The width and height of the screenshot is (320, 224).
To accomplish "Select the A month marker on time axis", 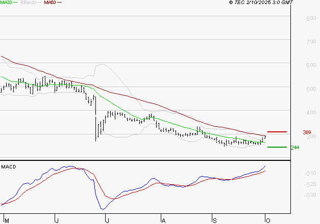I will click(x=163, y=220).
